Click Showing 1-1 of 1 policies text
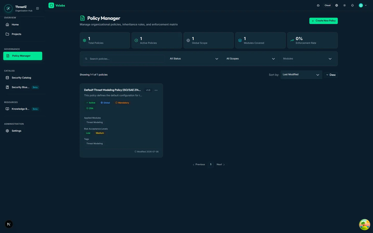 94,75
